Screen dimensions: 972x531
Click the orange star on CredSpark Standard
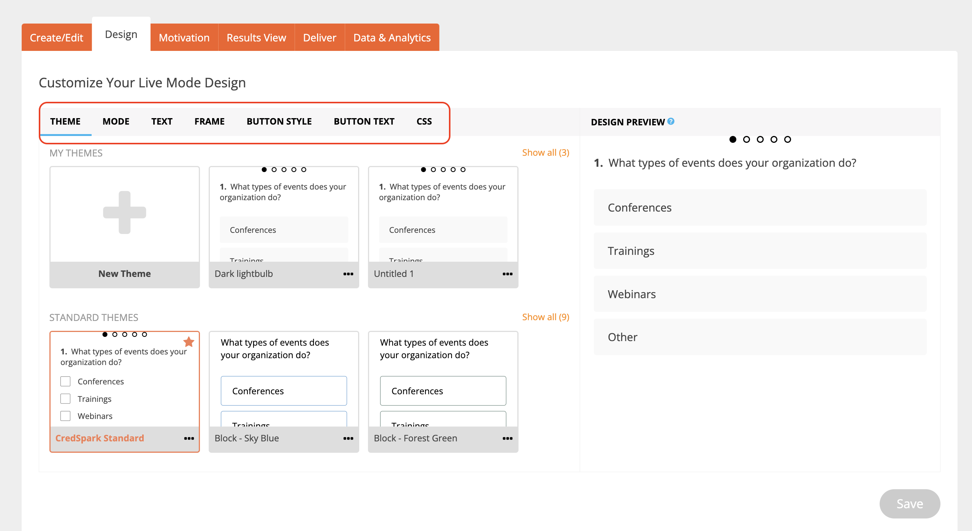tap(189, 342)
